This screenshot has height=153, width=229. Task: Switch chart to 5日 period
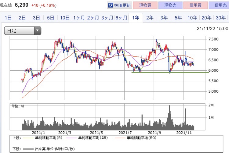(x=50, y=18)
